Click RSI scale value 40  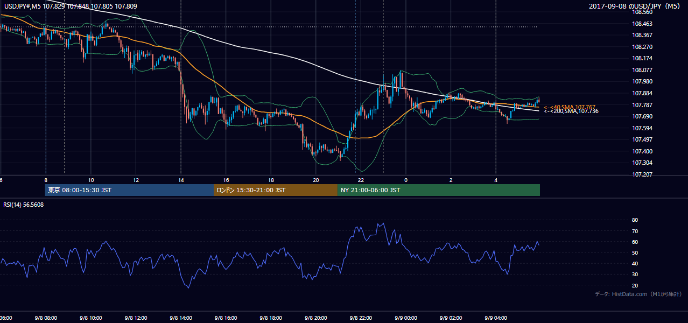(x=635, y=264)
